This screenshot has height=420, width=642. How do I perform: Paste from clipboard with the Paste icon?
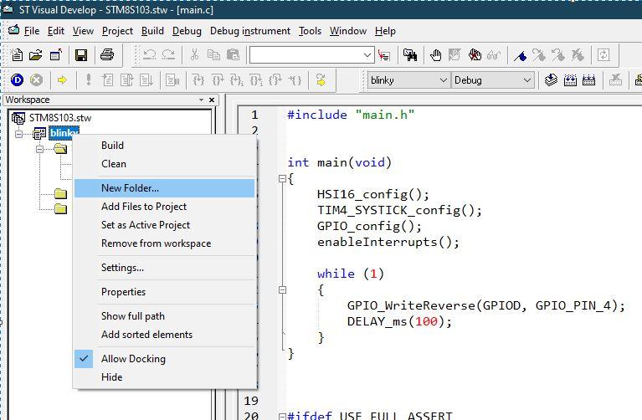pos(233,55)
